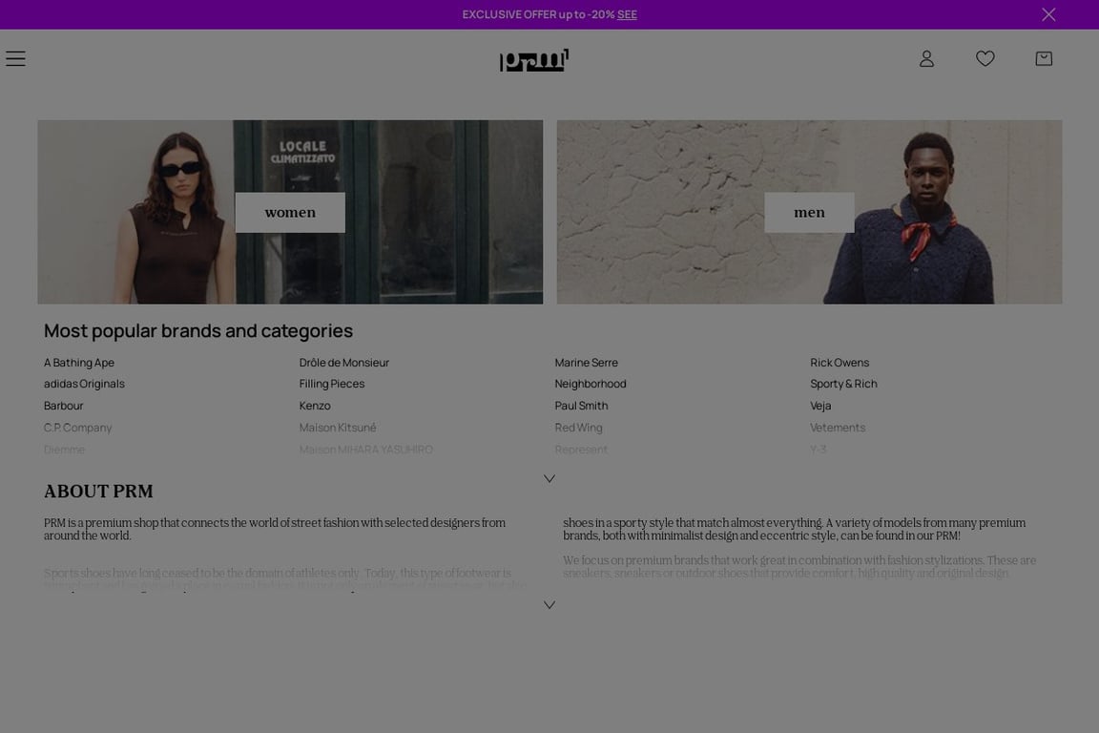Image resolution: width=1099 pixels, height=733 pixels.
Task: Open Kenzo brand link
Action: point(315,406)
